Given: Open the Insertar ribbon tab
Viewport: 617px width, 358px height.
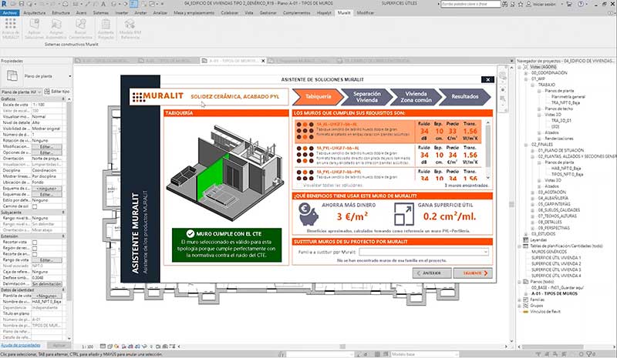Looking at the screenshot, I should pos(122,13).
